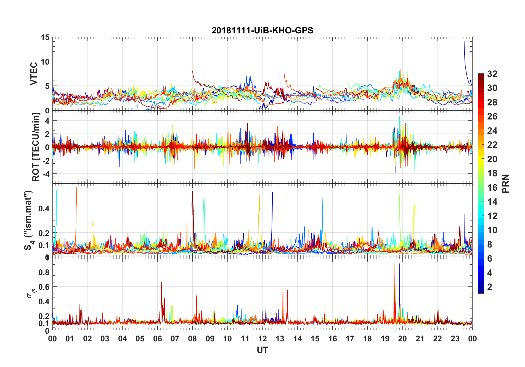The width and height of the screenshot is (525, 367).
Task: Click the plot title "20181111-UiB-KHO-GPS"
Action: click(262, 30)
